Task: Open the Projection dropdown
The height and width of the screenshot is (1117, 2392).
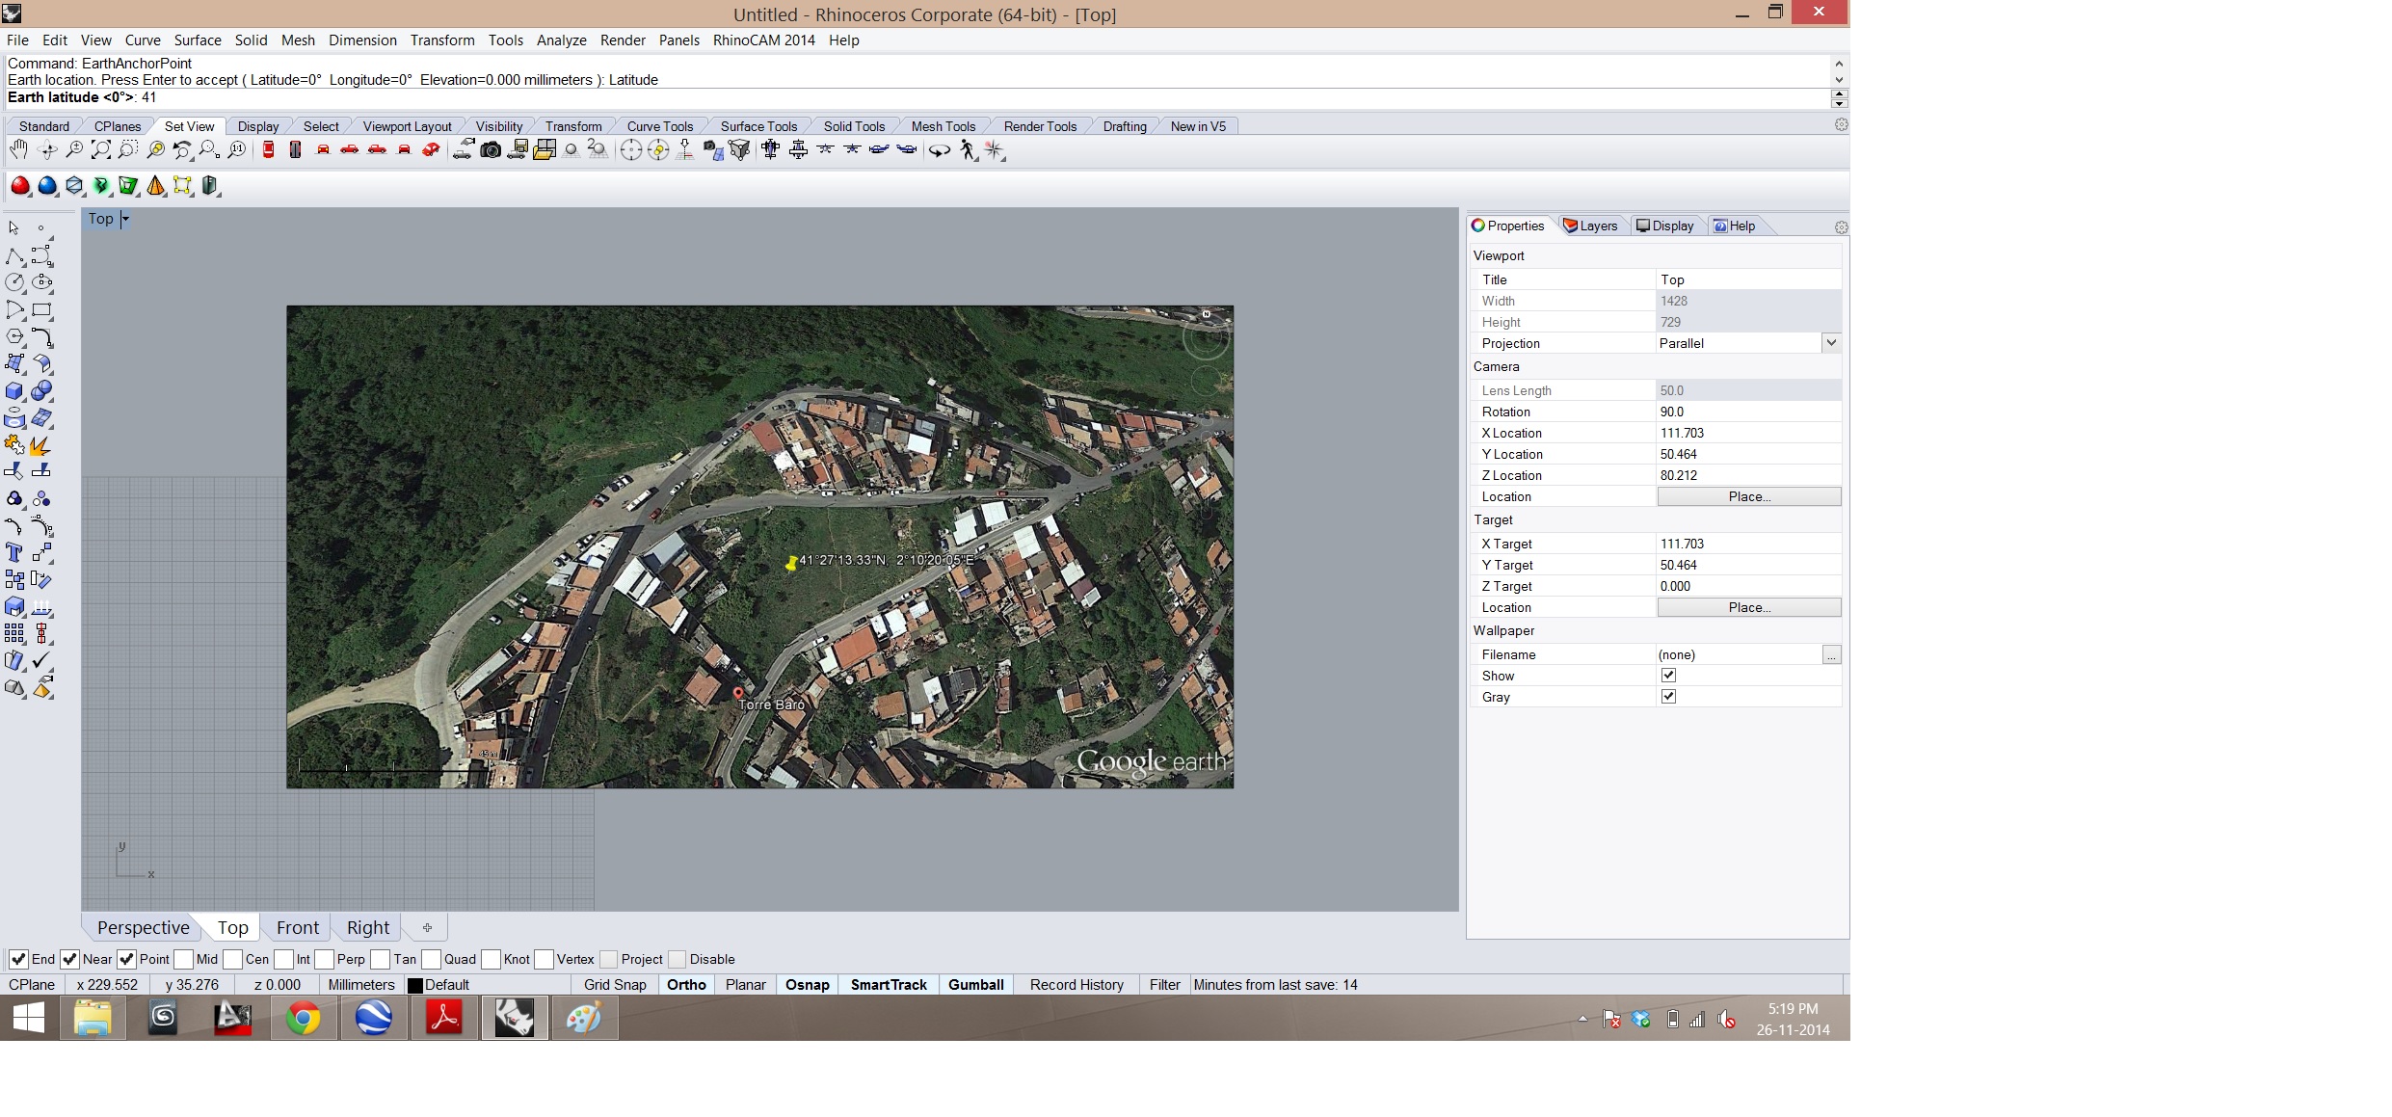Action: point(1831,343)
